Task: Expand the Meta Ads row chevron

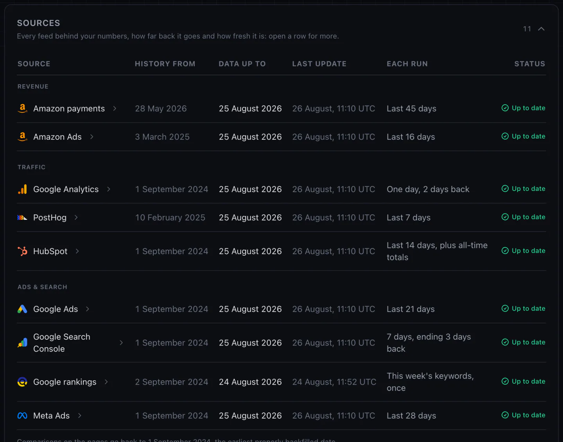Action: point(79,416)
